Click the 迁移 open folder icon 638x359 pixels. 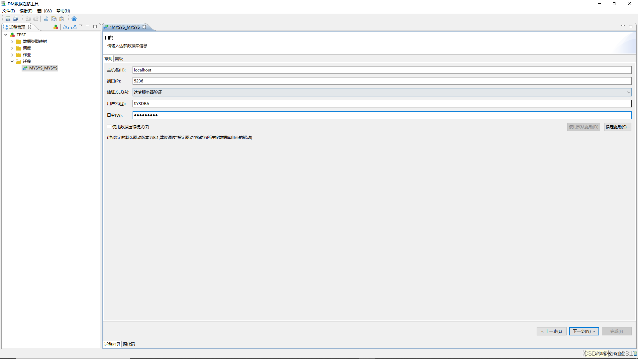(19, 61)
